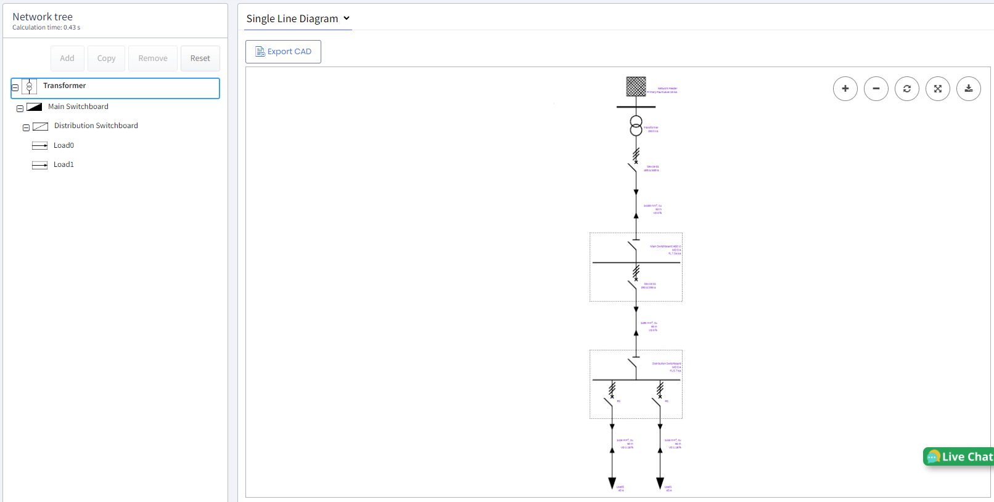The width and height of the screenshot is (994, 502).
Task: Zoom in on the diagram with plus button
Action: [845, 89]
